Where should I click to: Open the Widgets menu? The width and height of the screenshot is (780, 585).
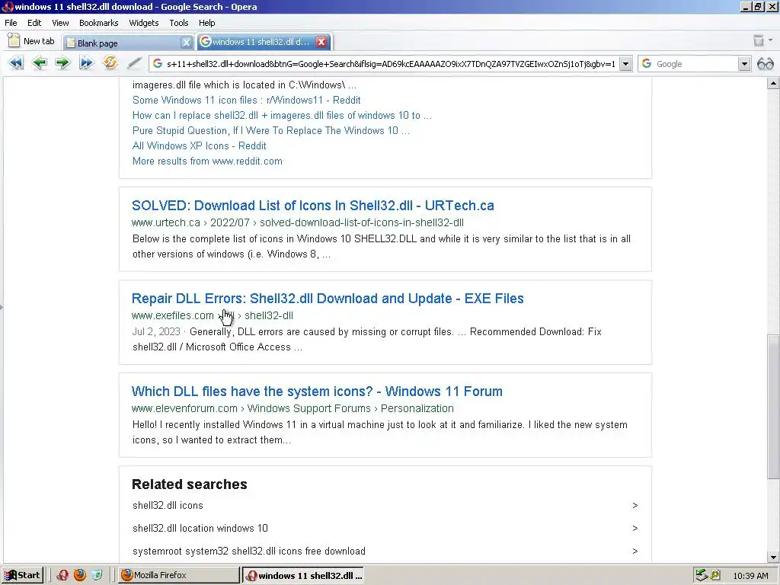click(x=144, y=23)
